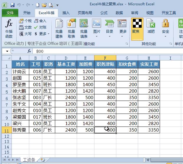Click the 个税 tax tool
The height and width of the screenshot is (164, 183).
pyautogui.click(x=25, y=21)
